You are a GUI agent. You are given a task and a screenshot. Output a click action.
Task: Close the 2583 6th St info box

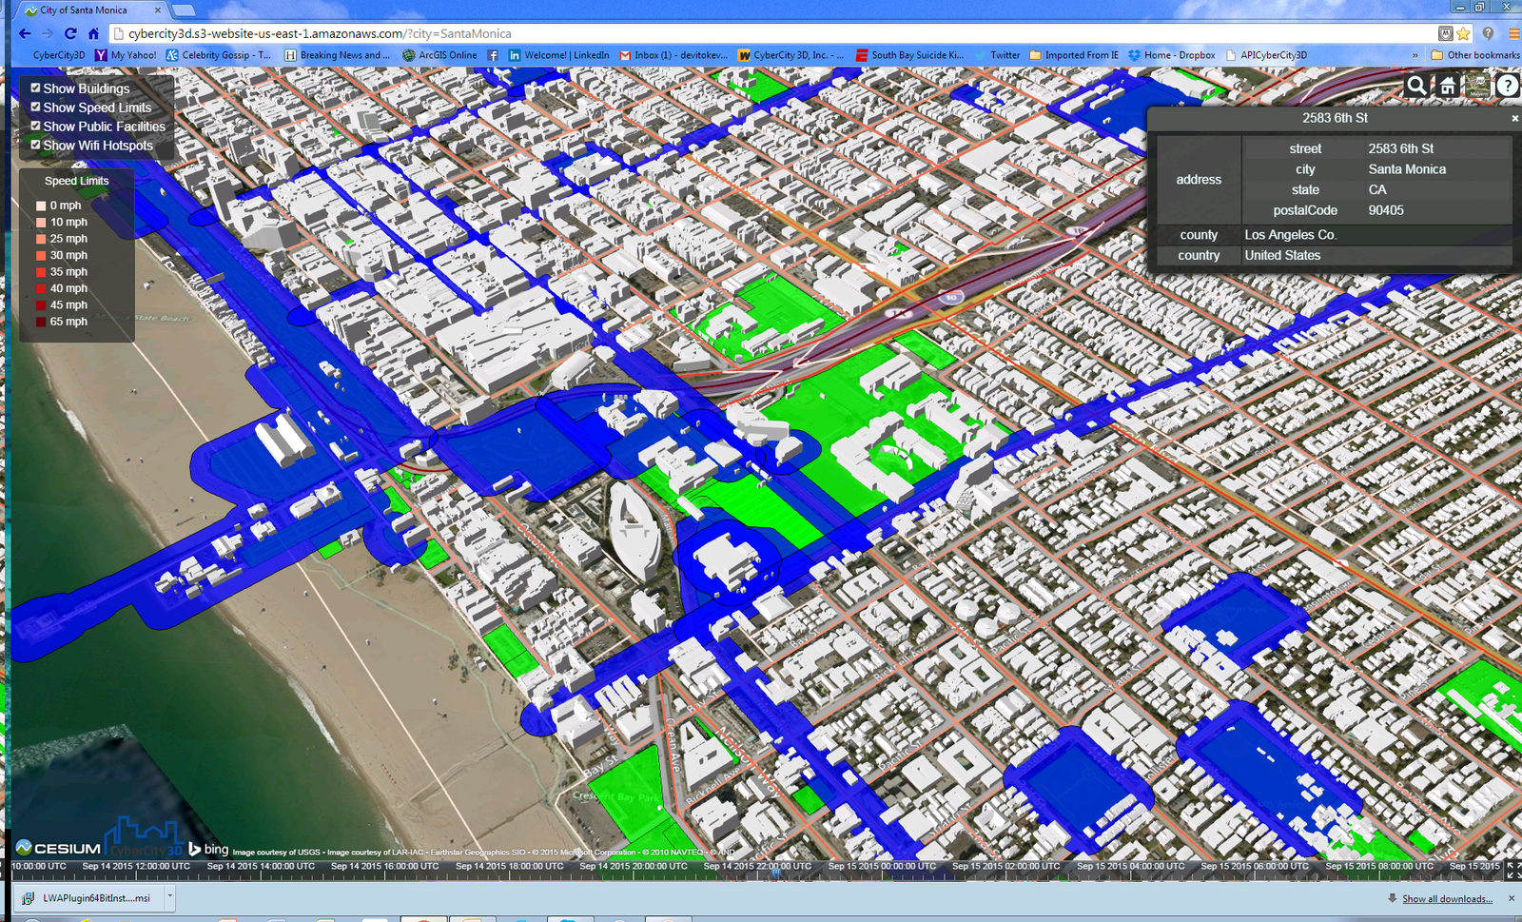[1514, 119]
